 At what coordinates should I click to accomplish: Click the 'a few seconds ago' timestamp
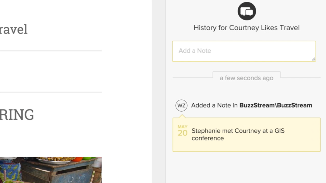click(x=246, y=78)
